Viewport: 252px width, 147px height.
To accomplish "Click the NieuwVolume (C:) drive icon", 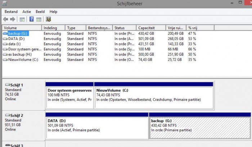I will [x=5, y=60].
